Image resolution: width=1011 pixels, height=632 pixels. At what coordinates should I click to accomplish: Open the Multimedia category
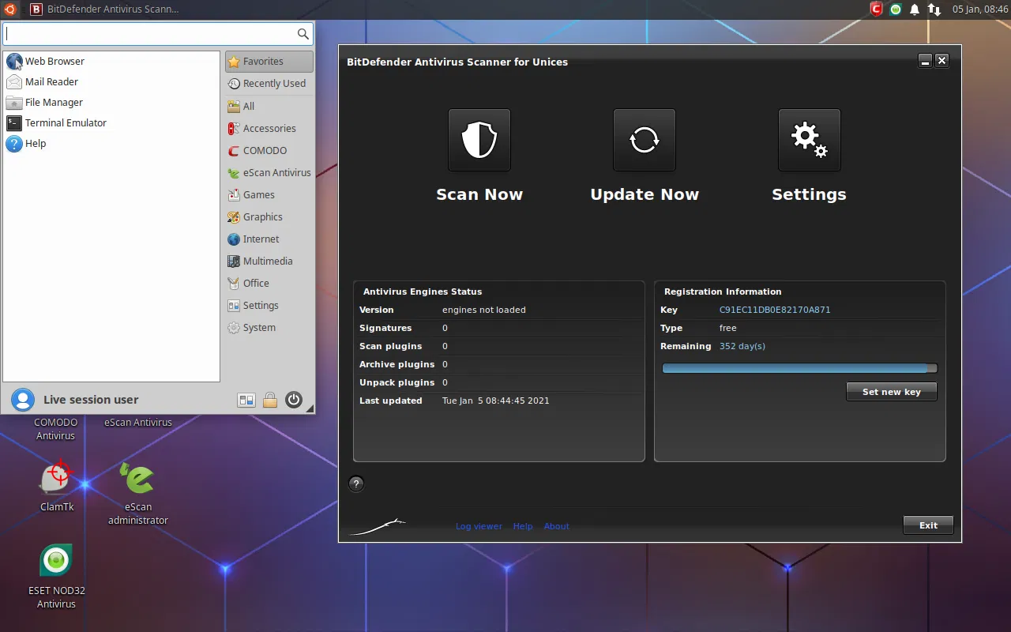(x=269, y=261)
